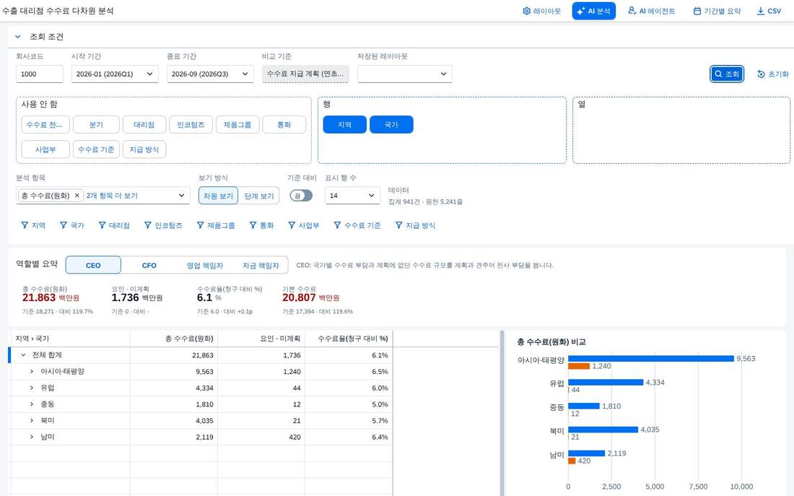Click the 20,807 기본 수수료 KPI value

299,297
